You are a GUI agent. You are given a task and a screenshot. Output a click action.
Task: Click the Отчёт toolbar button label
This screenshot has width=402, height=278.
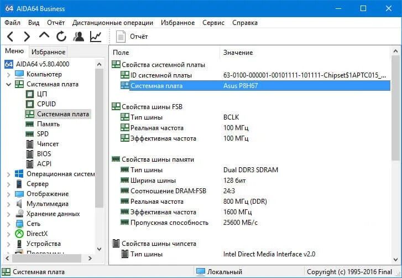tap(139, 37)
